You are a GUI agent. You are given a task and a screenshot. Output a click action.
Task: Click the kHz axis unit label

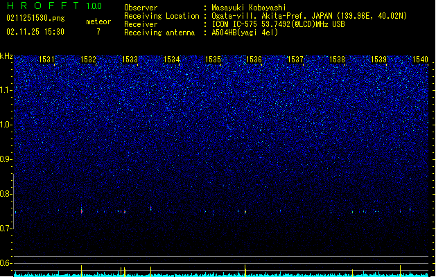(x=6, y=56)
